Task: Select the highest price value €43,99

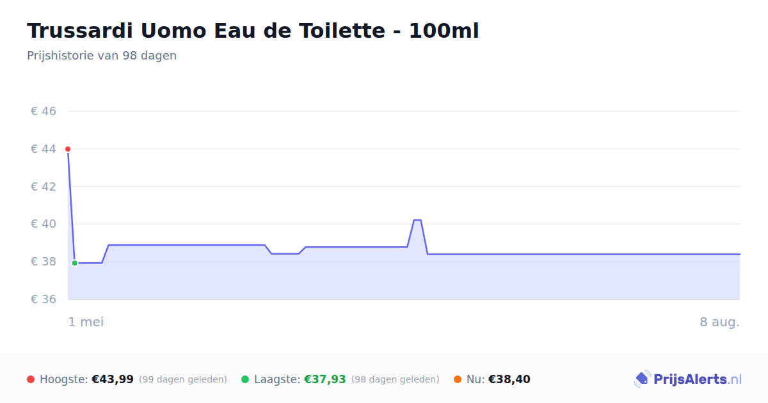Action: click(x=113, y=379)
